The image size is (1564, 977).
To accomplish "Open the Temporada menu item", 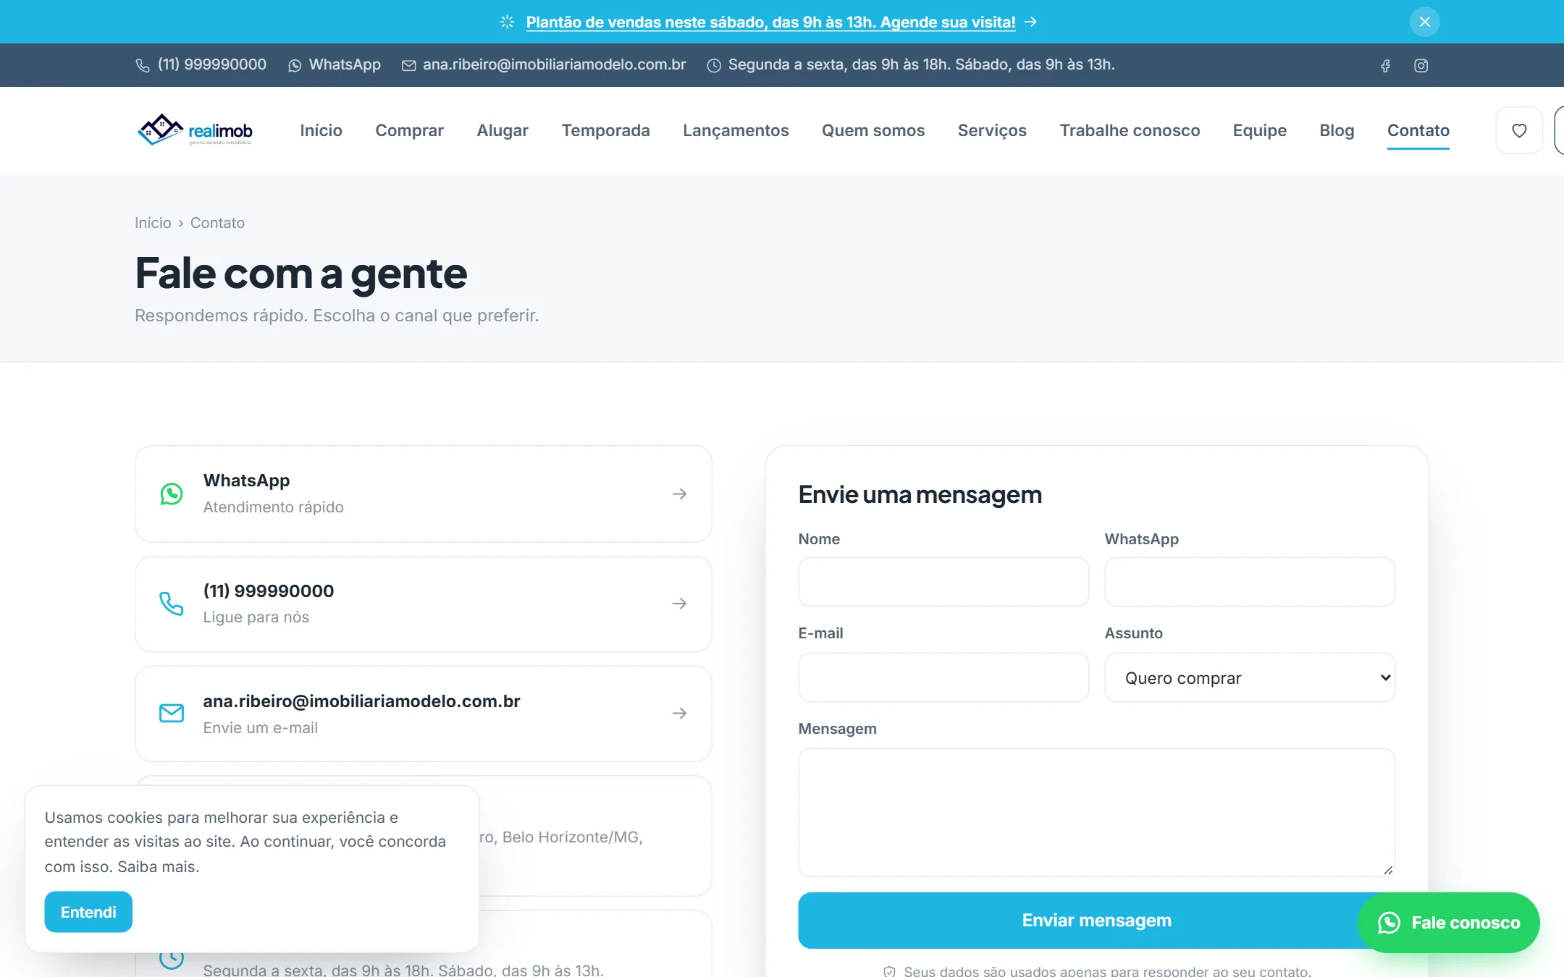I will (x=605, y=130).
